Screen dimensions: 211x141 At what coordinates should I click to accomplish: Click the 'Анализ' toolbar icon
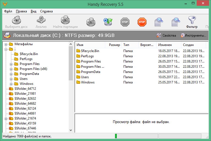(41, 20)
